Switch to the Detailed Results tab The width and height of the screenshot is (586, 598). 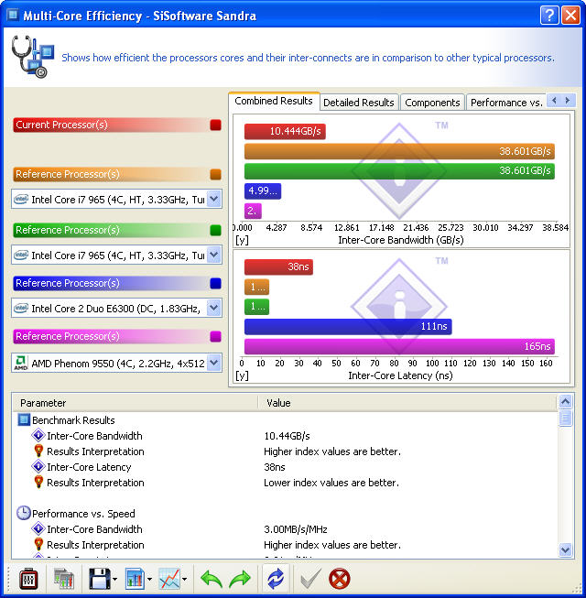(359, 103)
